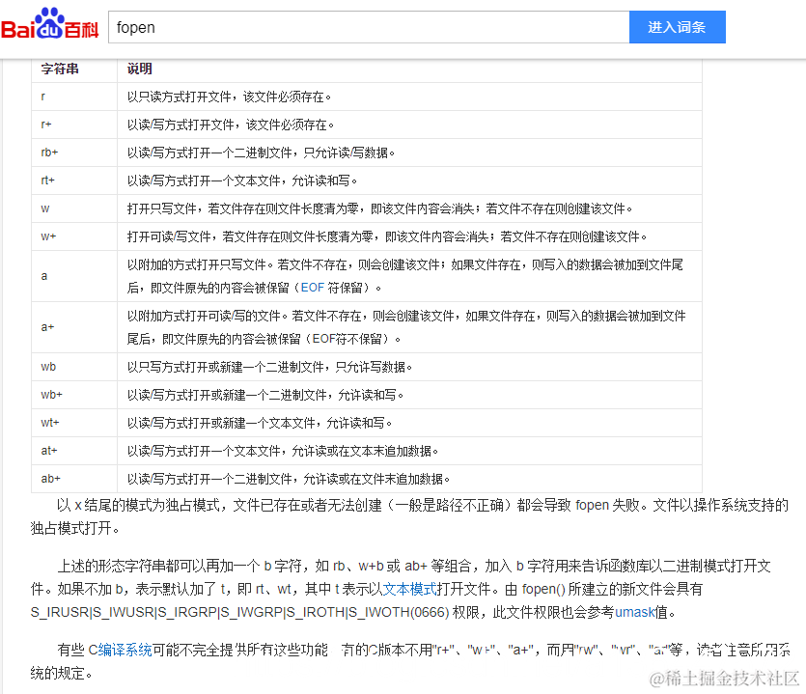The width and height of the screenshot is (806, 694).
Task: Open the "rb+" file mode link
Action: 48,153
